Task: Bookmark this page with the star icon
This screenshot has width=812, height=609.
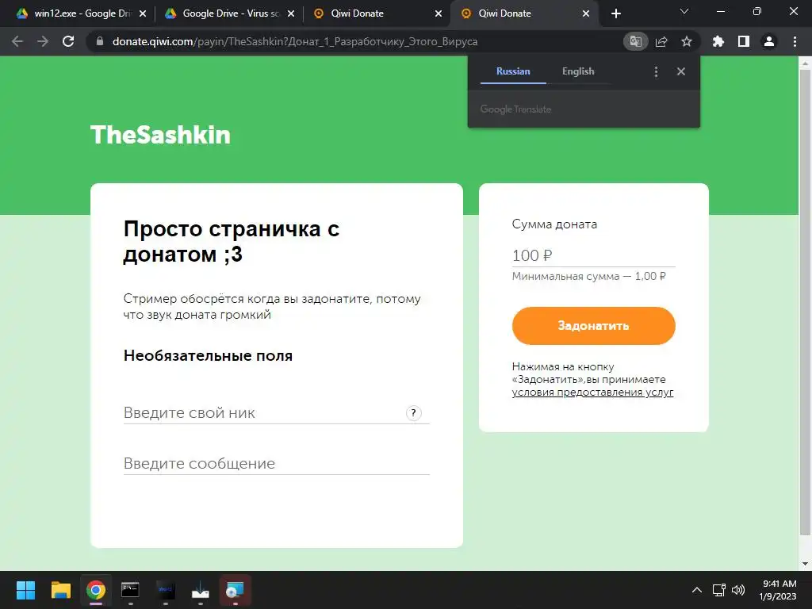Action: (687, 41)
